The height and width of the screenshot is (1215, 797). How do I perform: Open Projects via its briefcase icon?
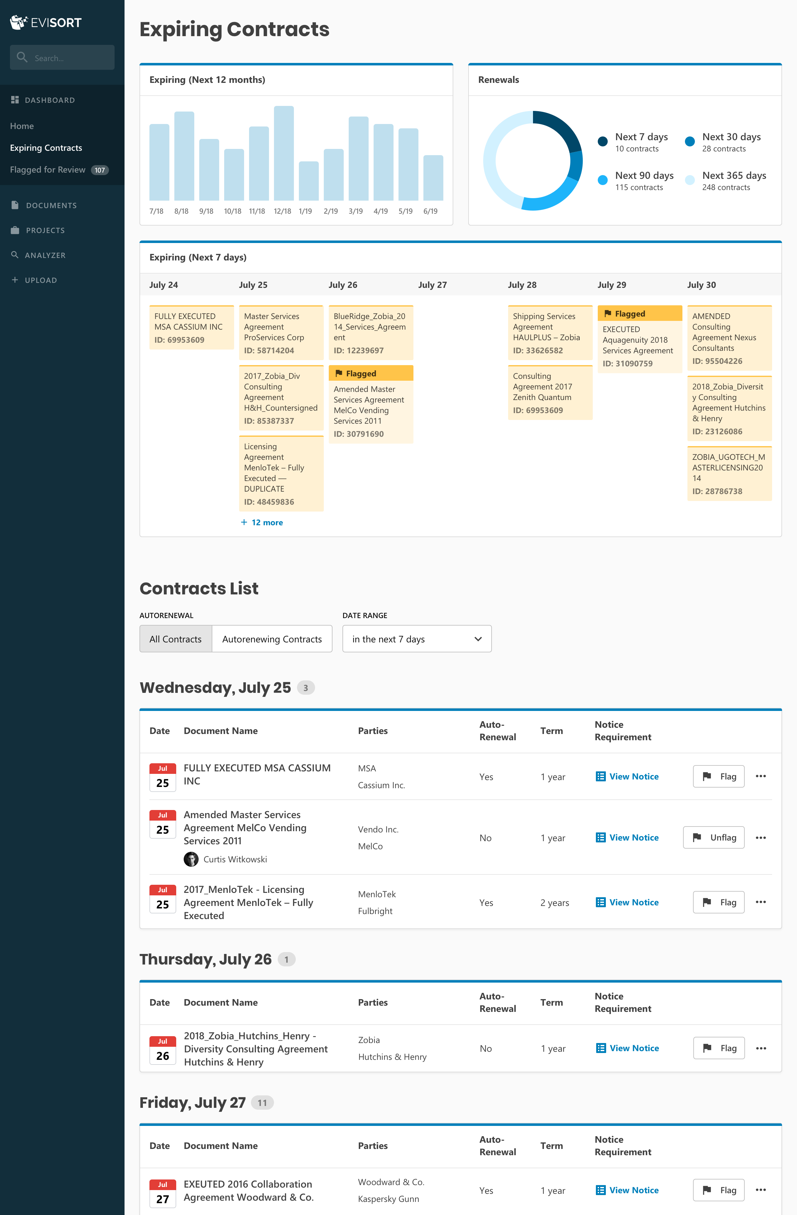(15, 230)
